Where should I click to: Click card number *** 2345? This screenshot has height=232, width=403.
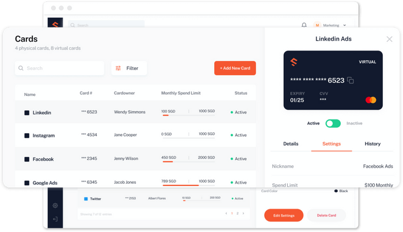(89, 158)
